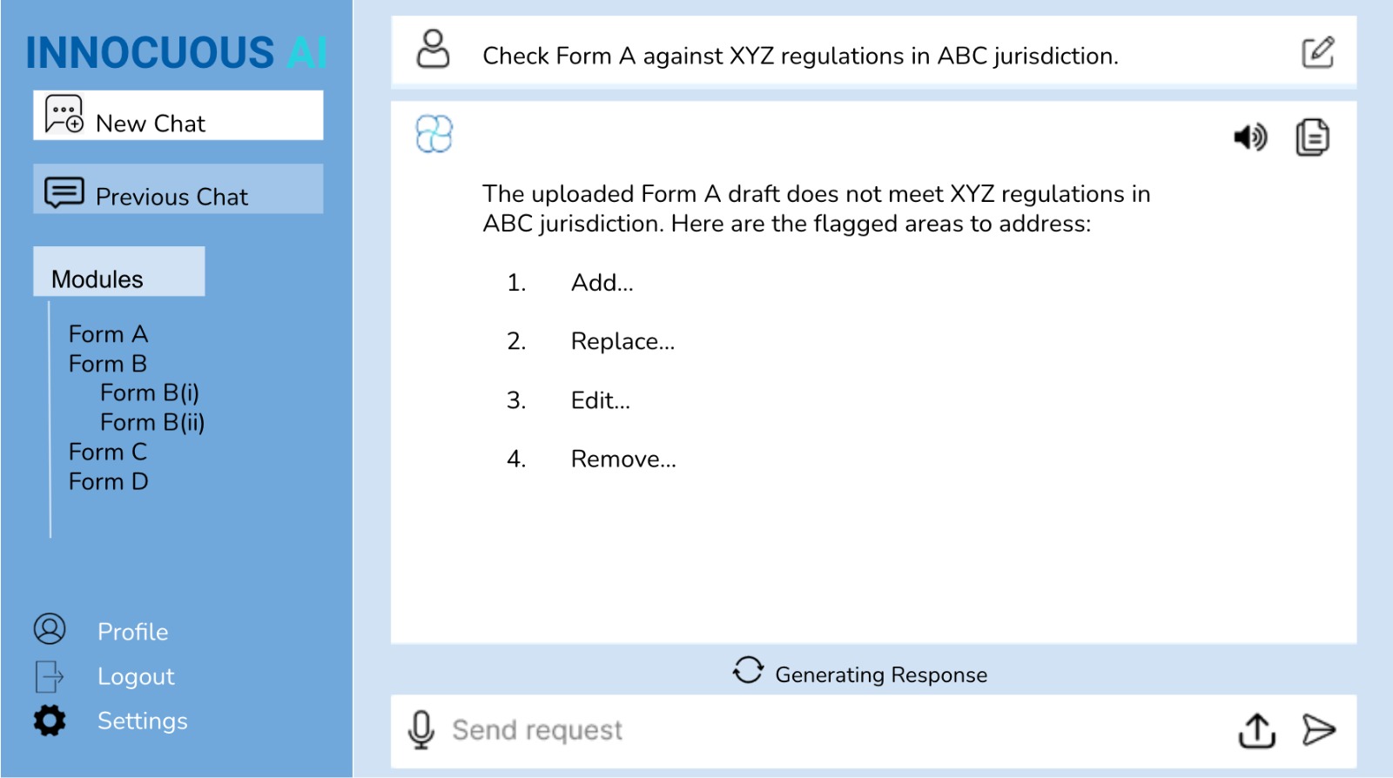Select Form D module
The height and width of the screenshot is (778, 1393).
click(108, 481)
